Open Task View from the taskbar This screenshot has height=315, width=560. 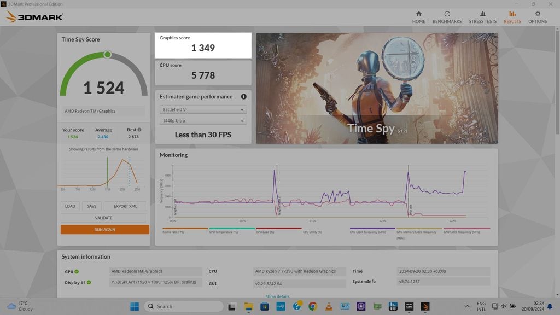pos(232,306)
